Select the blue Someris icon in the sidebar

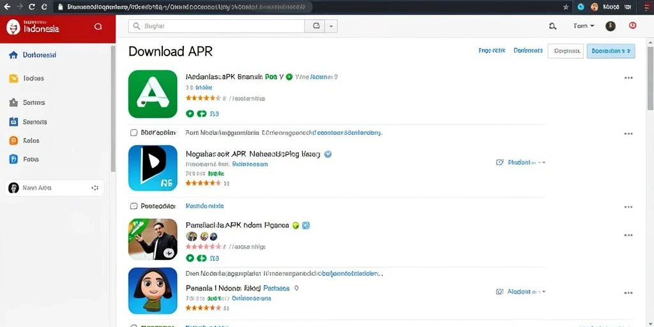(x=13, y=122)
